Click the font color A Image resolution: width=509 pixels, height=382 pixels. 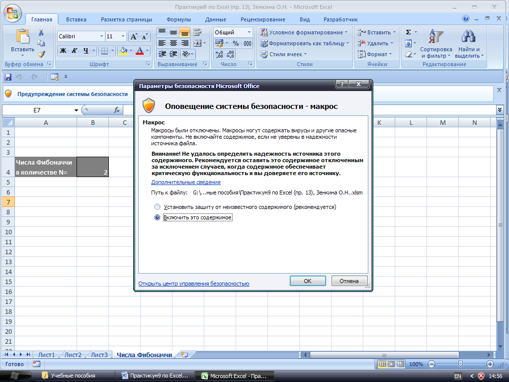click(140, 50)
